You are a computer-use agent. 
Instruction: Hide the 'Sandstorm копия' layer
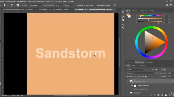127,81
